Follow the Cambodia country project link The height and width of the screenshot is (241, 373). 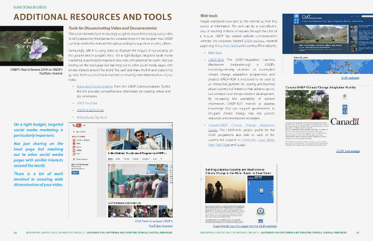[x=249, y=140]
